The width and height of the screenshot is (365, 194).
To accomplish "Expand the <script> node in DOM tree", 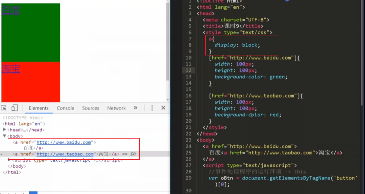I will click(9, 160).
